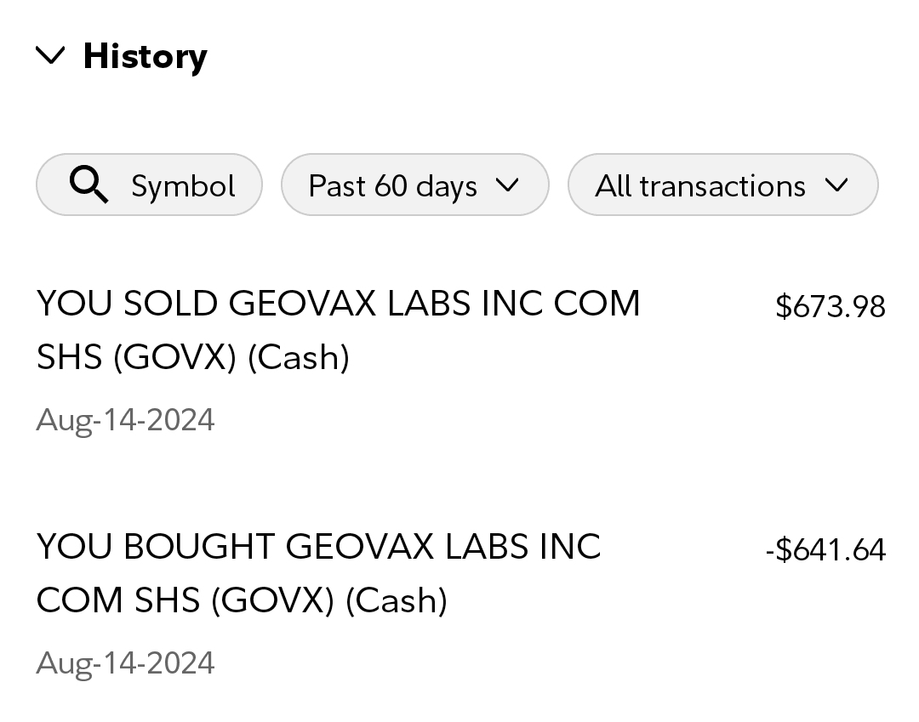This screenshot has height=722, width=919.
Task: Click the YOU BOUGHT GEOVAX LABS INC title line
Action: [318, 547]
